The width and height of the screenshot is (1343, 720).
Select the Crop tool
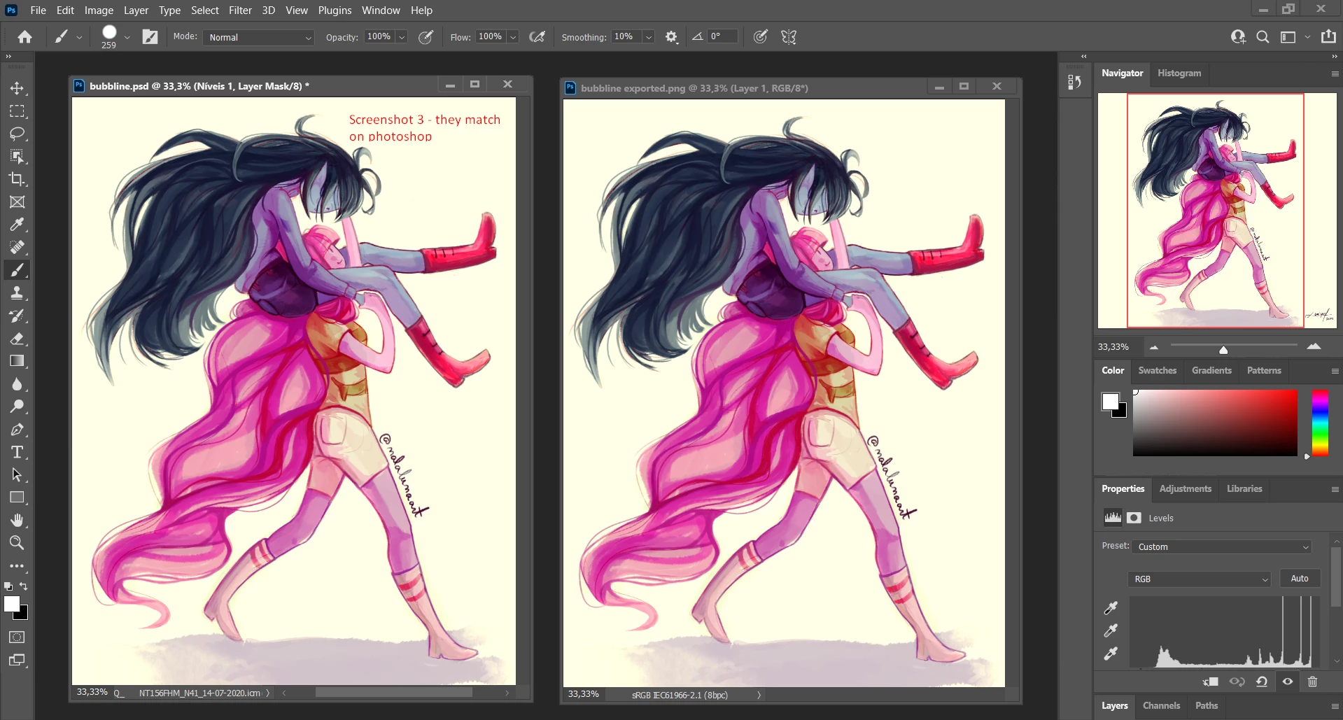point(17,179)
